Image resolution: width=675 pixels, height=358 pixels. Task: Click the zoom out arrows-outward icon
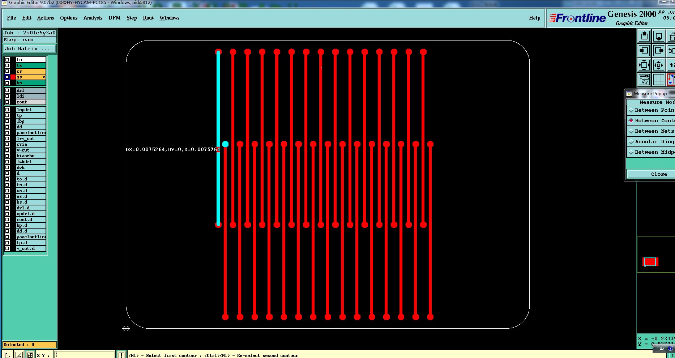click(659, 65)
